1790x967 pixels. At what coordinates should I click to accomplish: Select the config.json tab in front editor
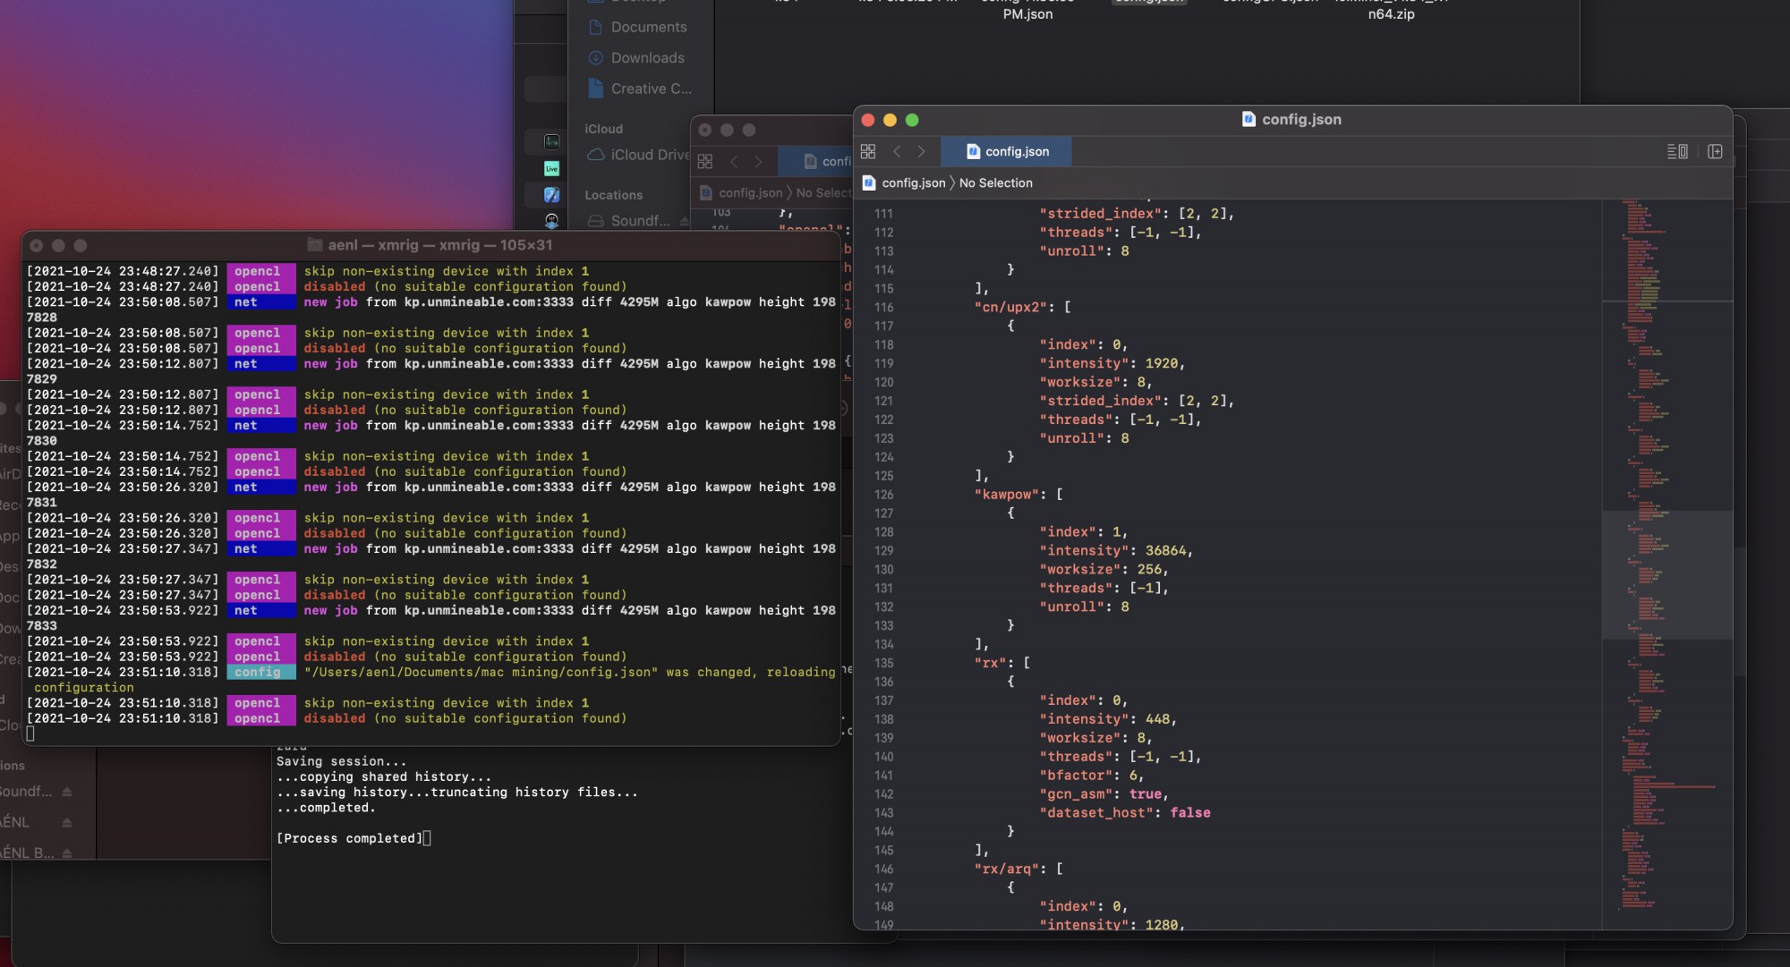1006,151
